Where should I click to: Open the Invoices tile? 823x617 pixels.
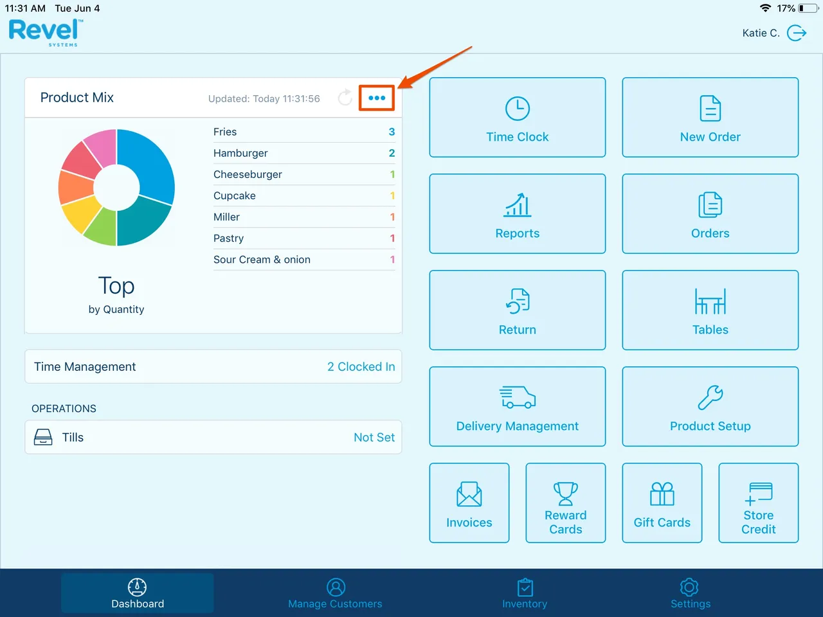click(x=469, y=503)
